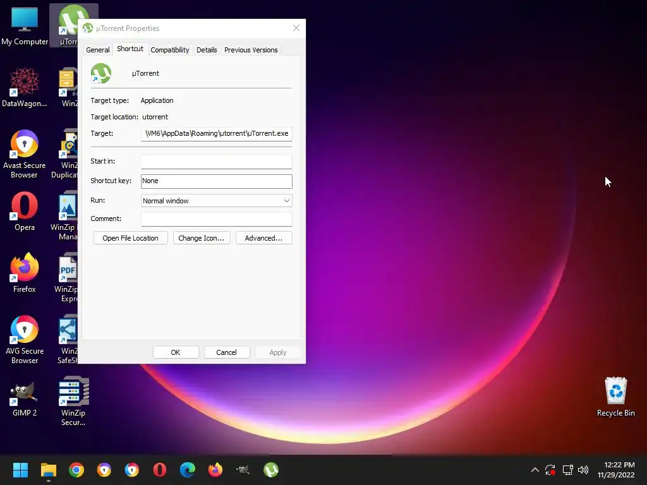Launch Opera from the desktop

pos(25,211)
